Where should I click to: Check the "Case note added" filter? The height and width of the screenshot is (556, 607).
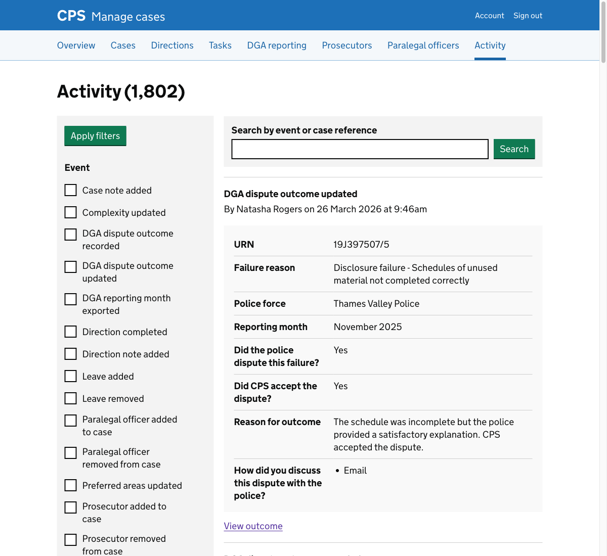click(70, 190)
